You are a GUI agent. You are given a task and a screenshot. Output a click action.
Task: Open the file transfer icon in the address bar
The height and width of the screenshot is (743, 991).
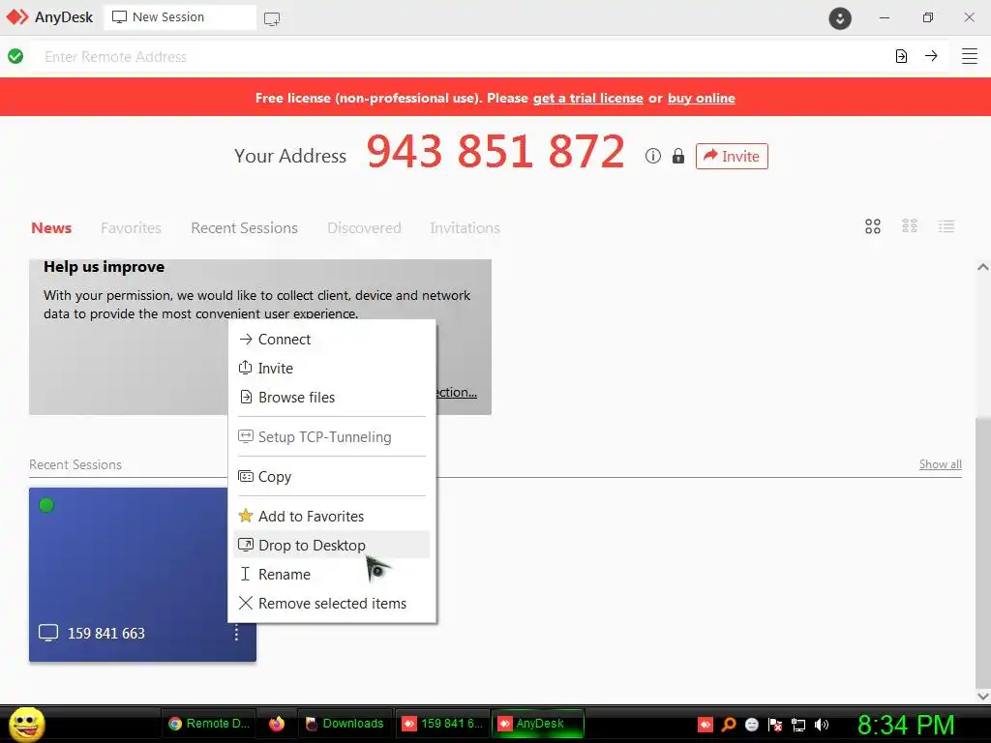coord(901,56)
